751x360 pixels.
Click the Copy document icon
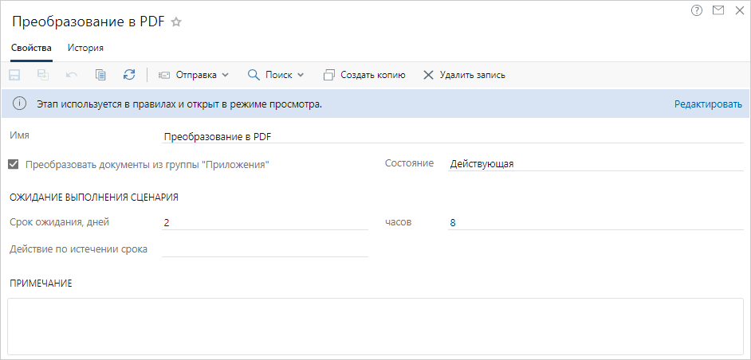[100, 75]
